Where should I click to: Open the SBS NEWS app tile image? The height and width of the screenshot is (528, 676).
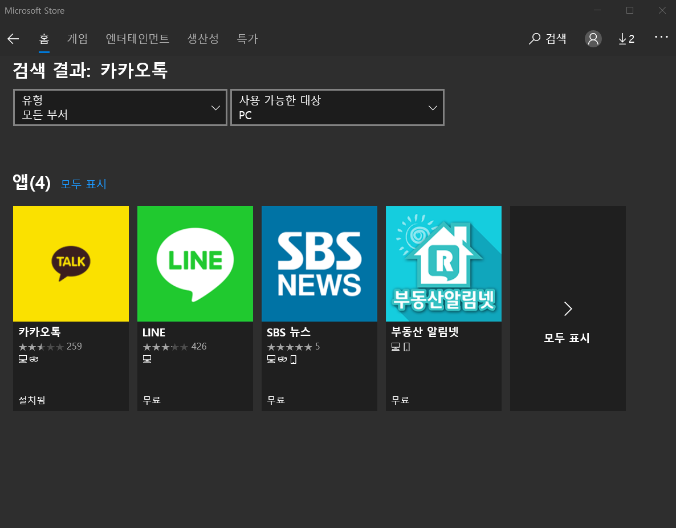pos(319,263)
